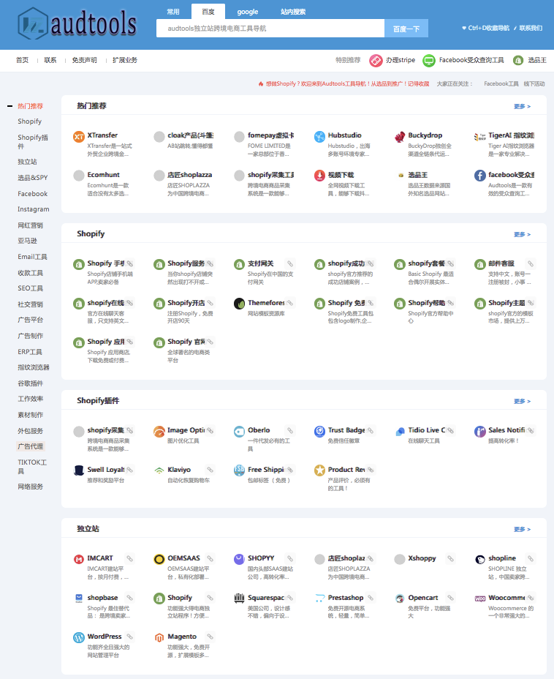Click the Trust Badge icon
This screenshot has width=554, height=679.
pos(319,431)
